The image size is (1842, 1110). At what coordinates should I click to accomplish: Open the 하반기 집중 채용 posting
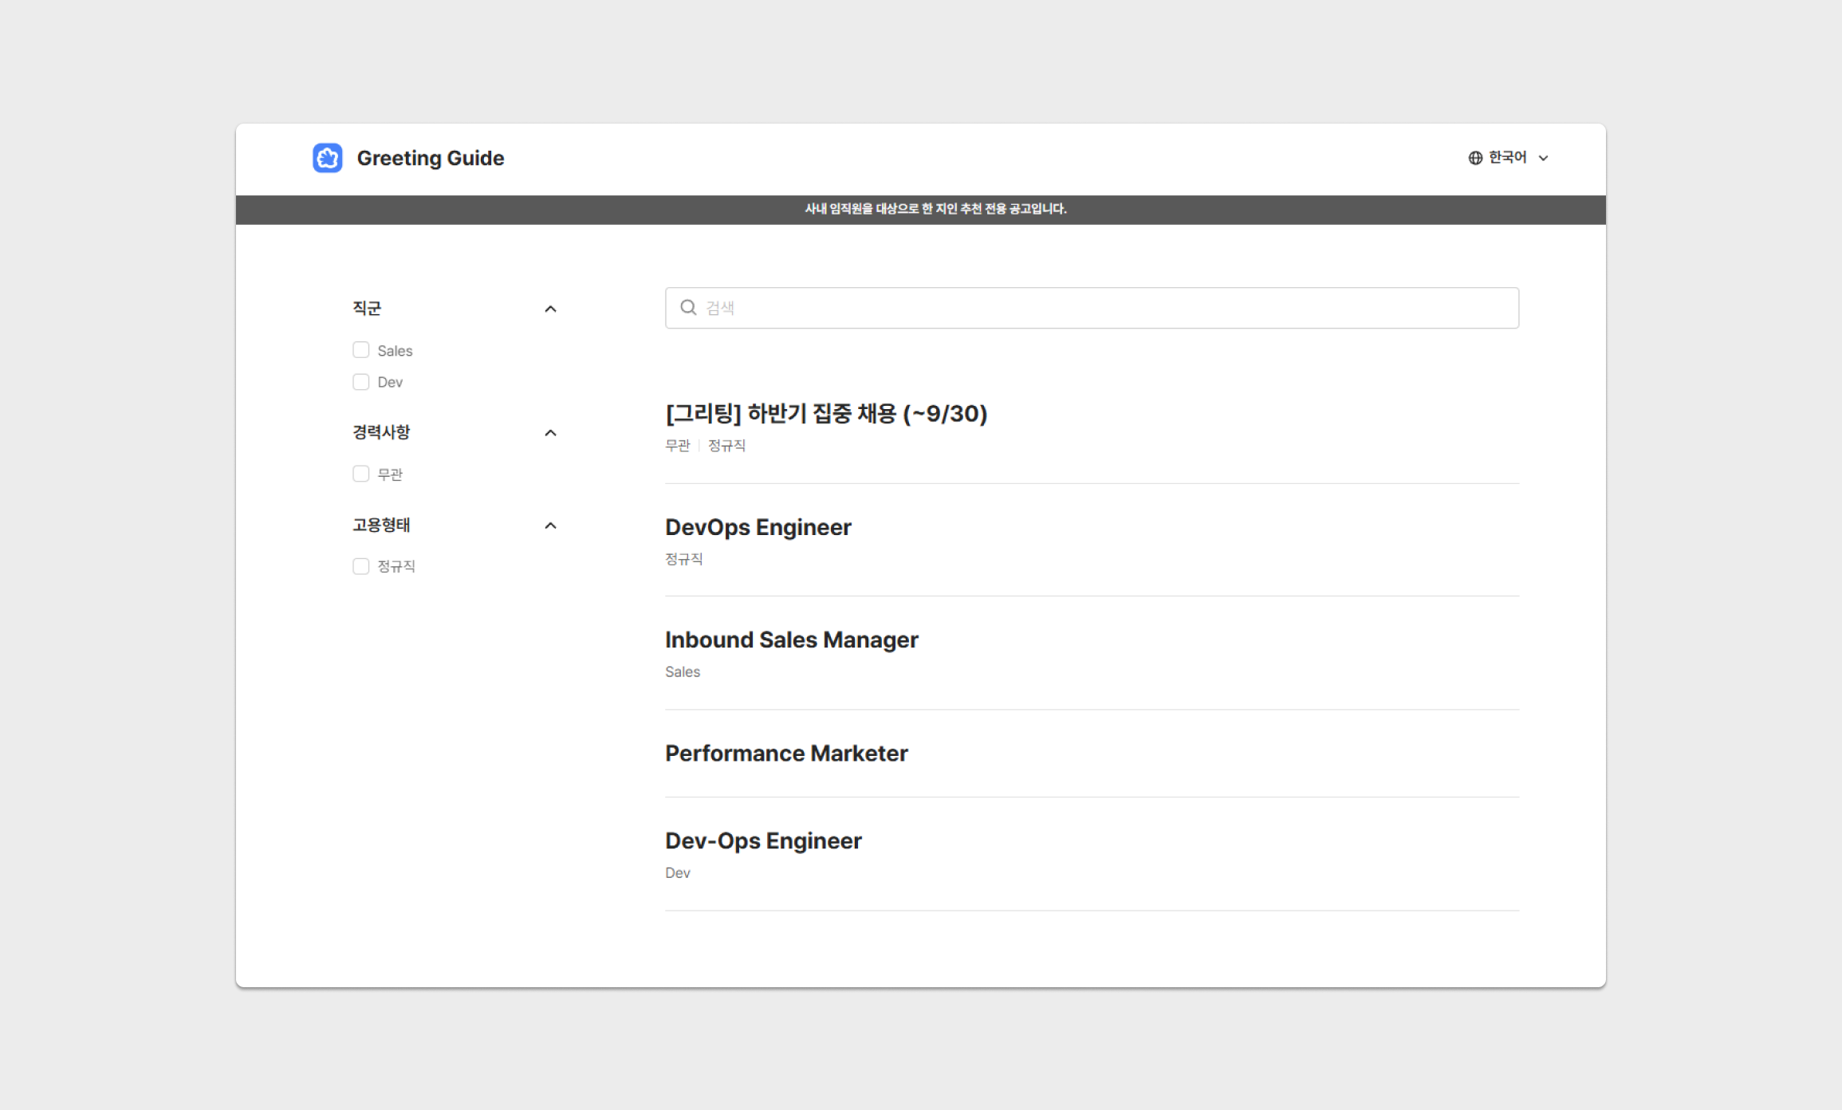click(826, 414)
